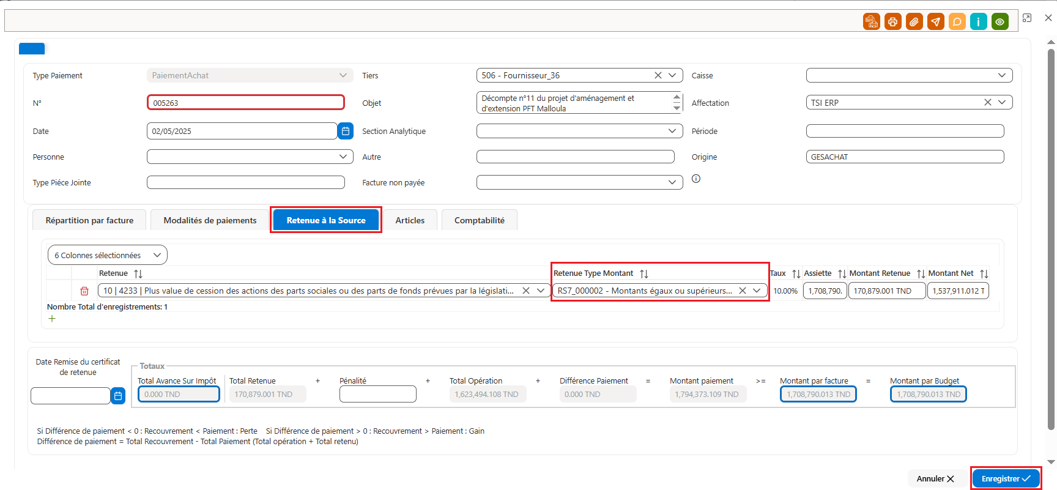Click the single printer print icon
1057x490 pixels.
[892, 22]
